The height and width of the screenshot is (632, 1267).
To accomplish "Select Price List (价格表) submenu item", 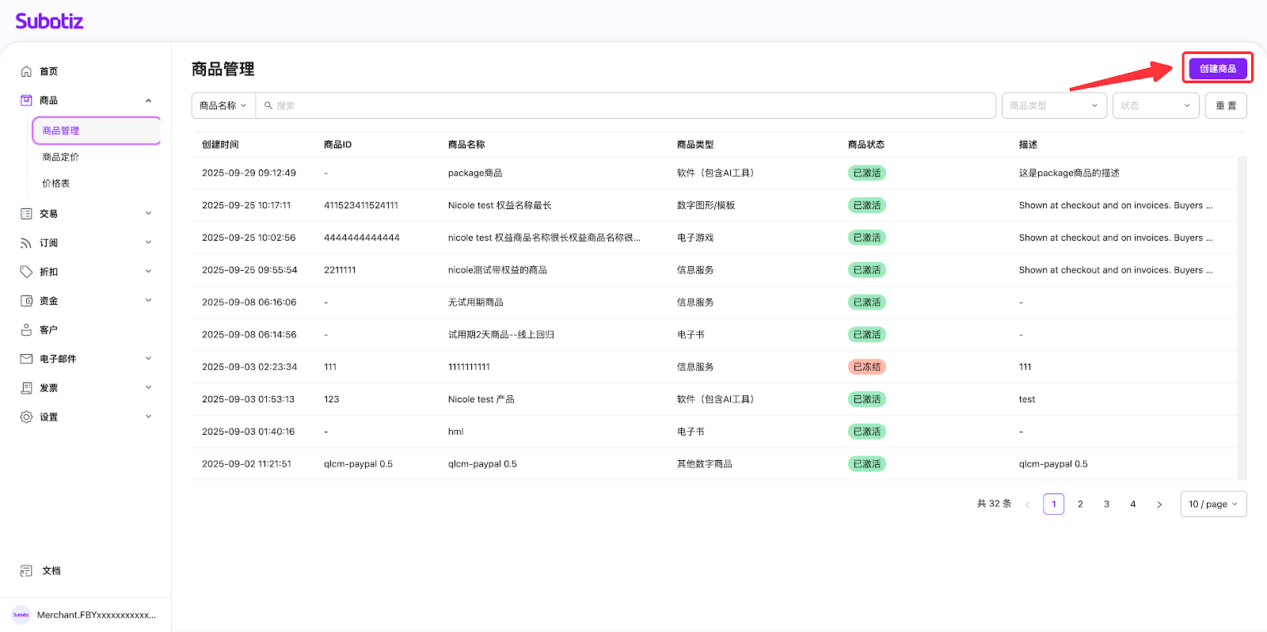I will point(56,183).
